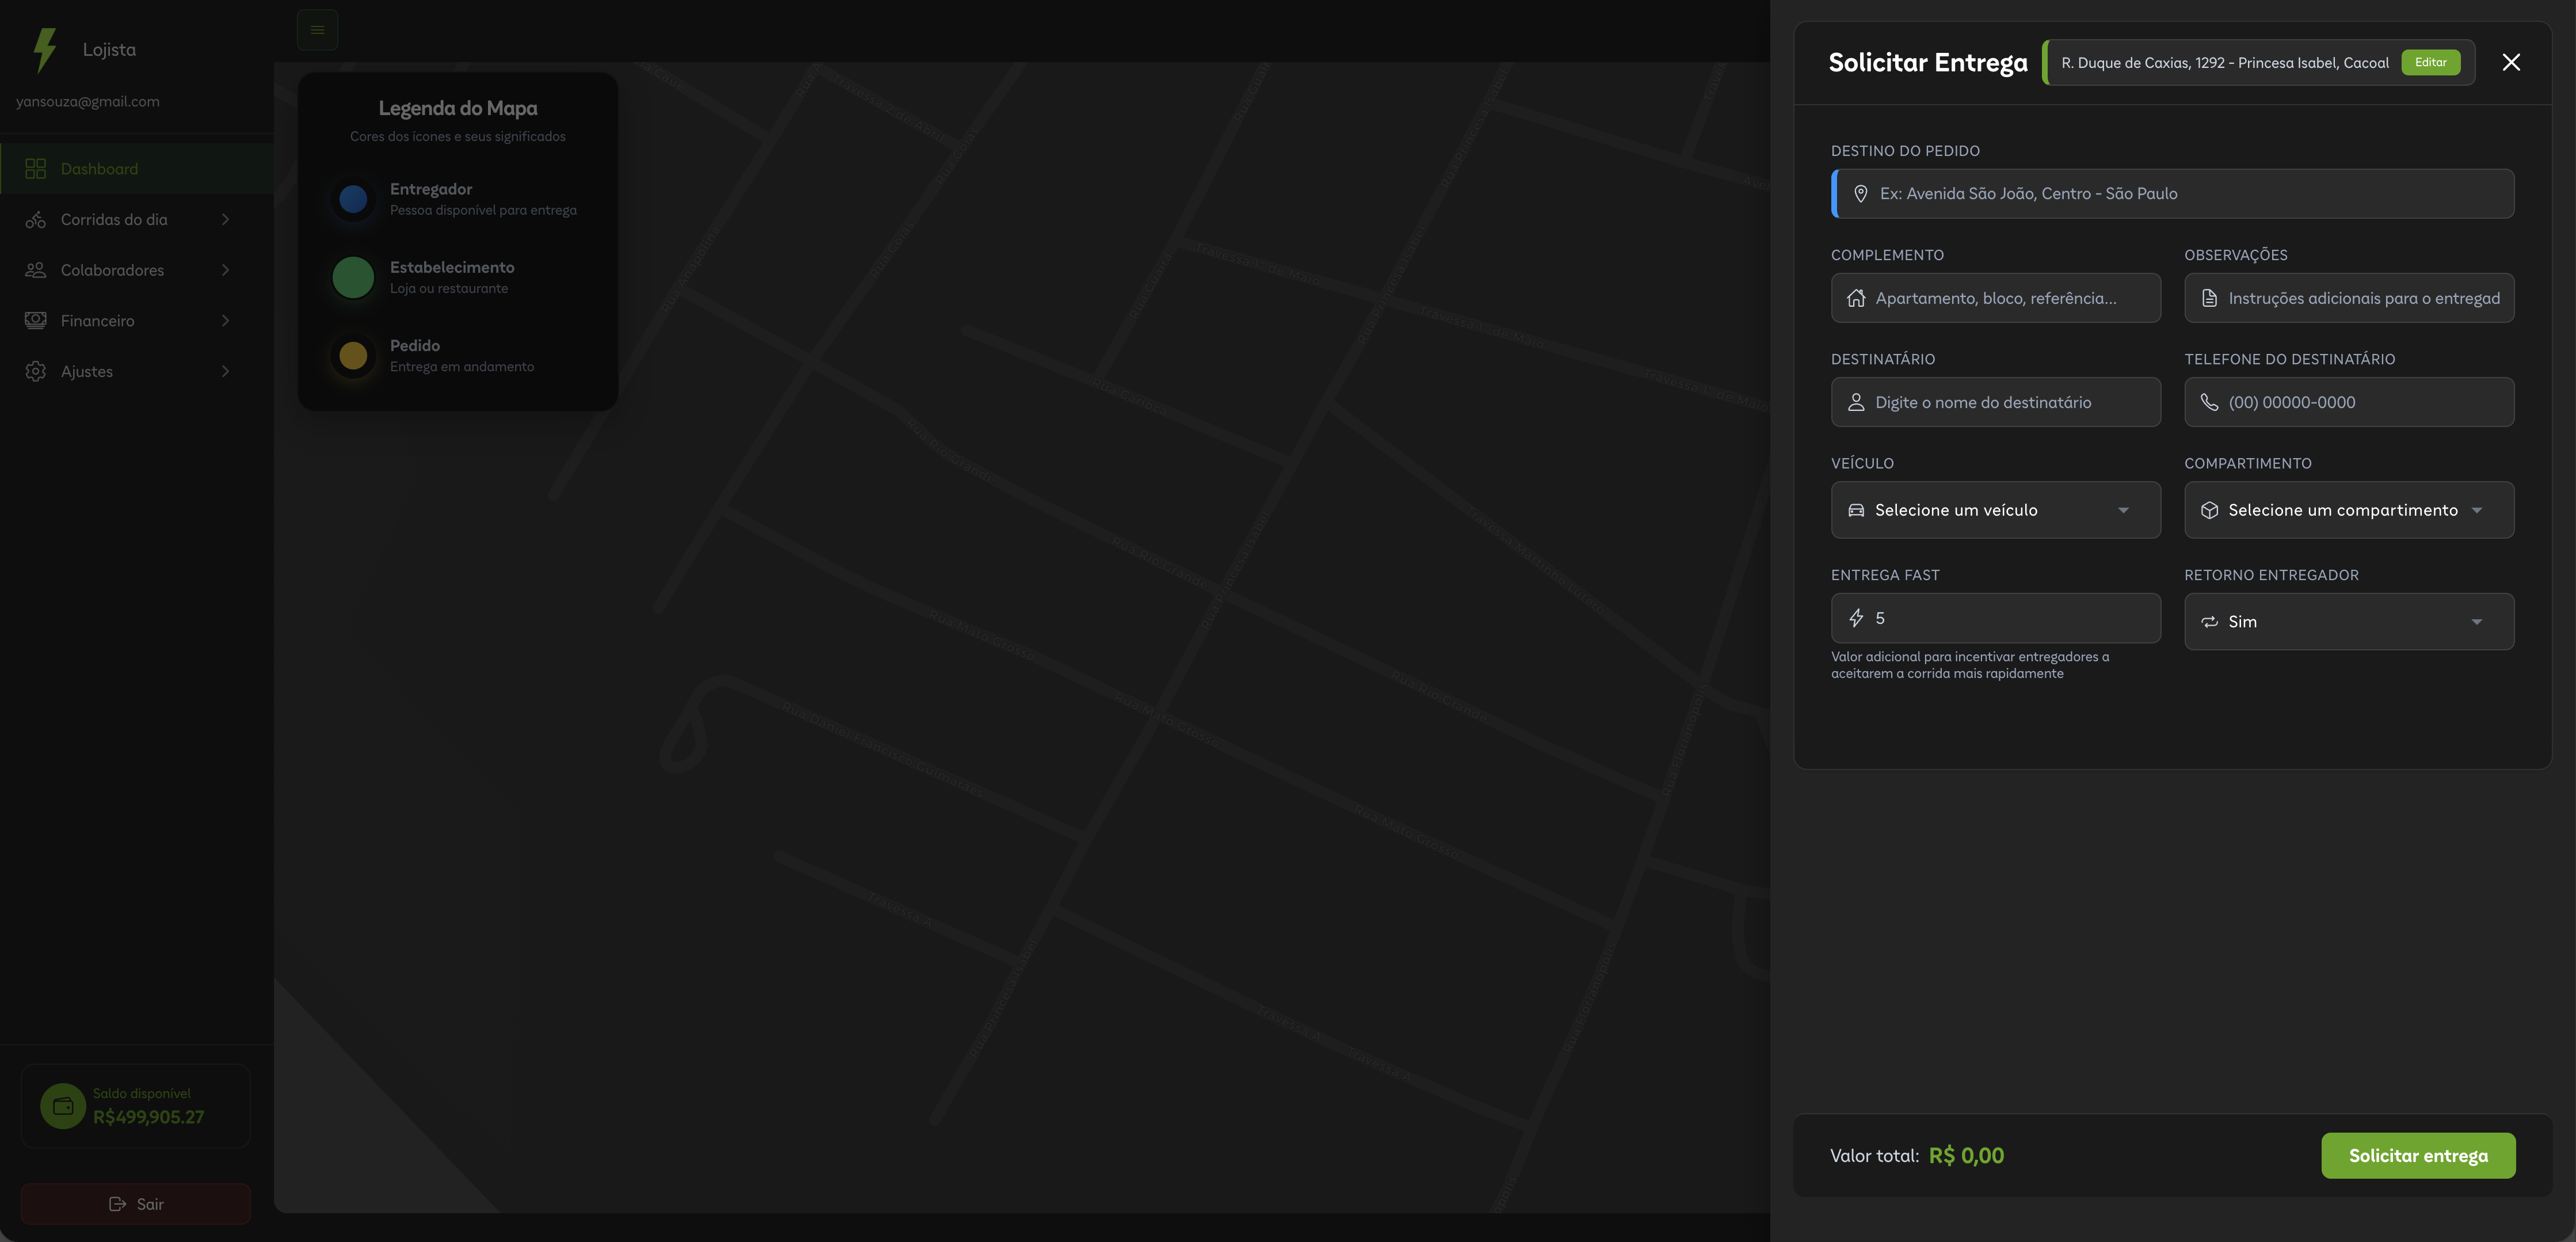2576x1242 pixels.
Task: Click the wallet icon next to Saldo disponível
Action: tap(63, 1106)
